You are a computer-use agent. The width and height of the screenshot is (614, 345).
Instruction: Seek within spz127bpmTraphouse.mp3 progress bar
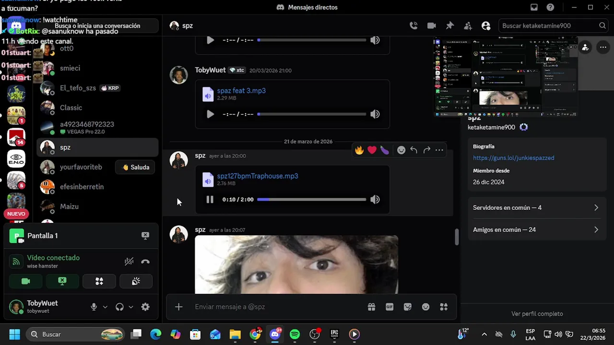(x=312, y=199)
